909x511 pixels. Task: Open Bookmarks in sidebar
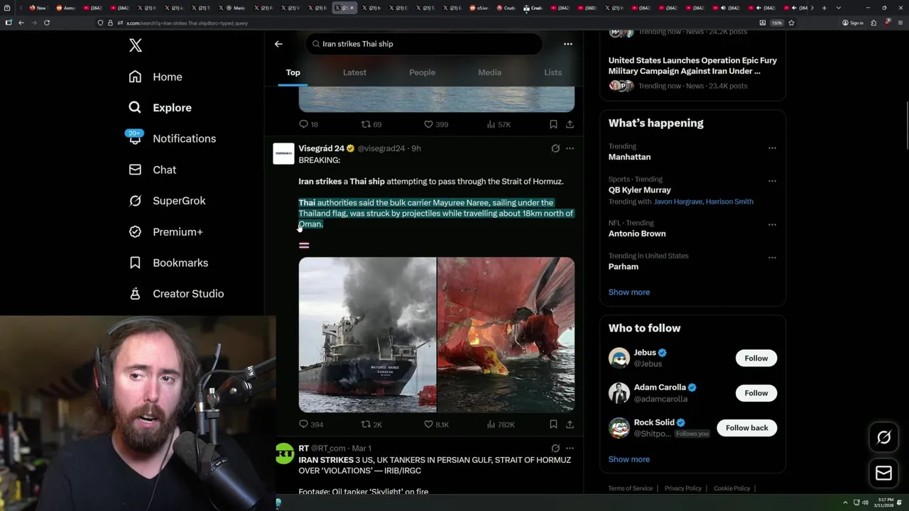click(x=168, y=263)
